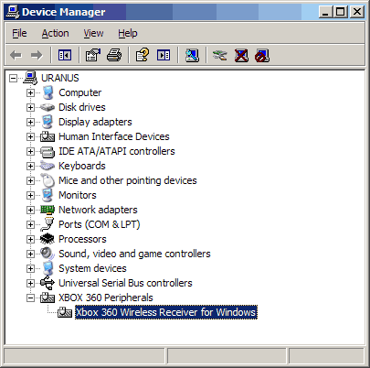Screen dimensions: 370x368
Task: Collapse the XBOX 360 Peripherals node
Action: click(30, 298)
